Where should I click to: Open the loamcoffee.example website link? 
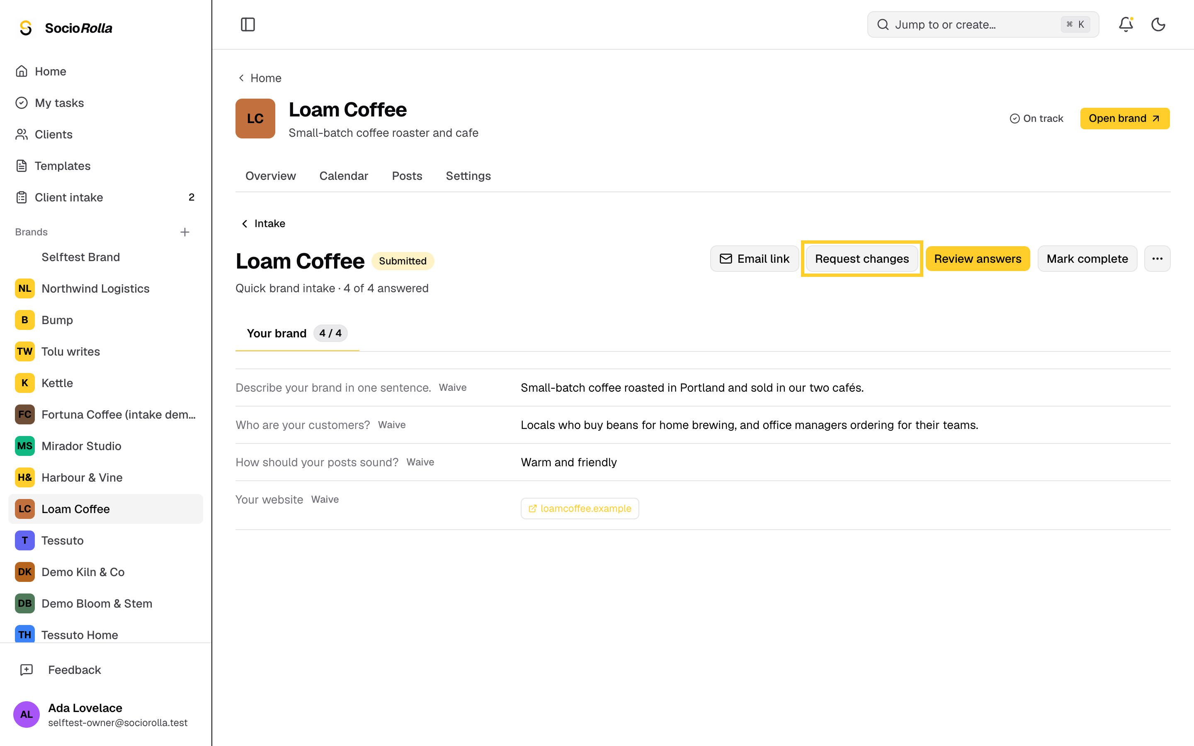pyautogui.click(x=580, y=509)
